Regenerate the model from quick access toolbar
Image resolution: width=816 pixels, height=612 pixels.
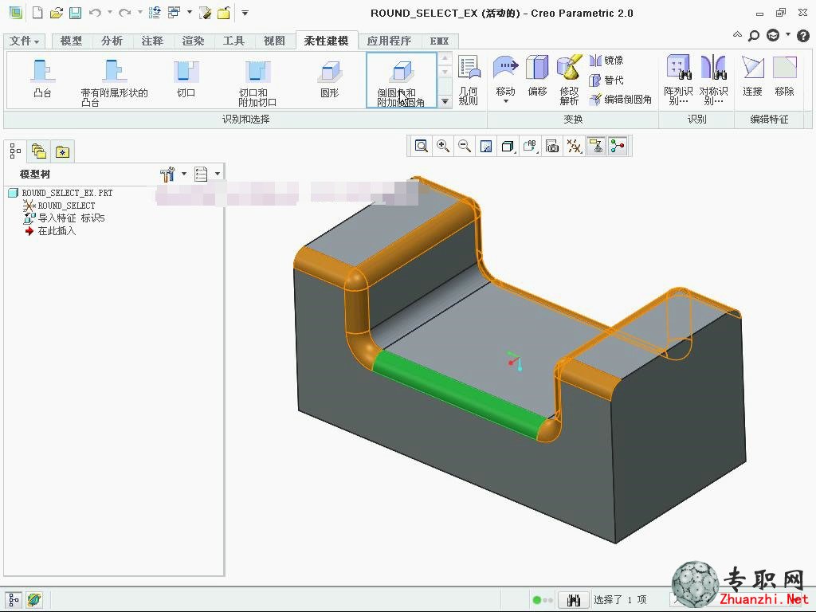(155, 13)
